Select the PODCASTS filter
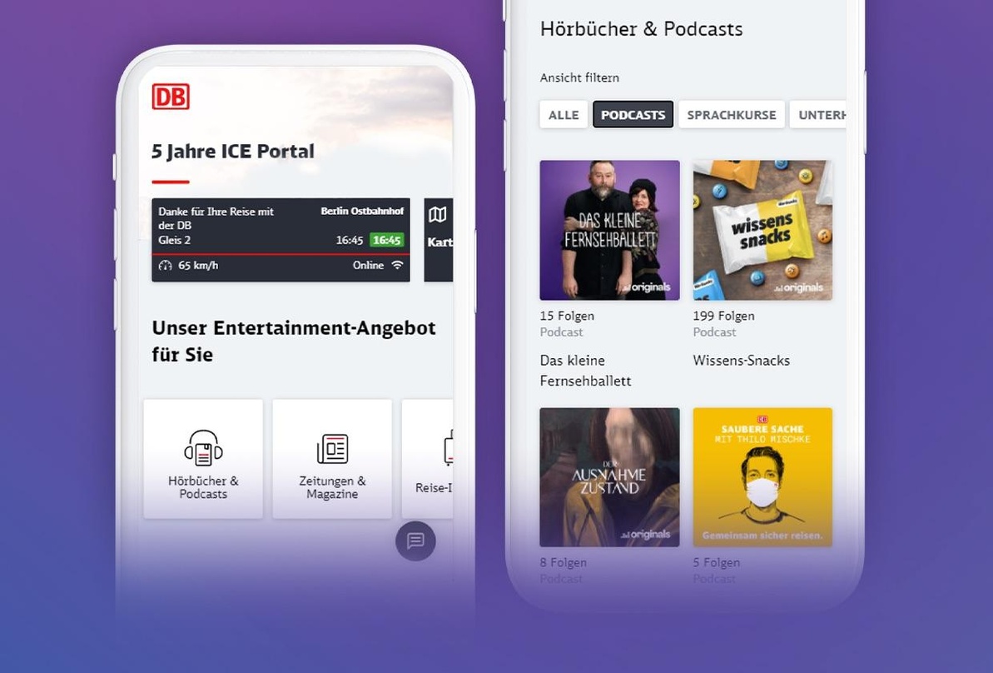This screenshot has width=993, height=673. point(633,115)
